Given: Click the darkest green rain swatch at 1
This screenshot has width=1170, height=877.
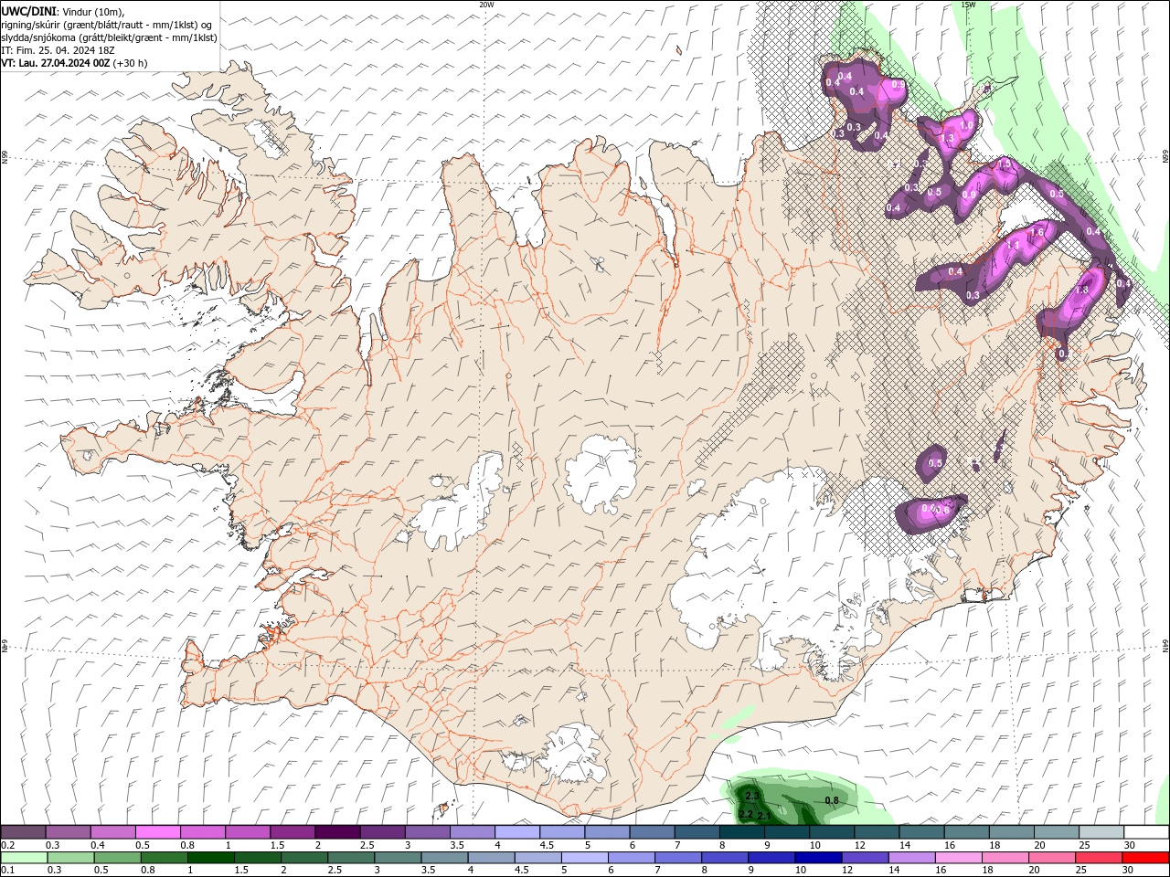Looking at the screenshot, I should tap(210, 858).
